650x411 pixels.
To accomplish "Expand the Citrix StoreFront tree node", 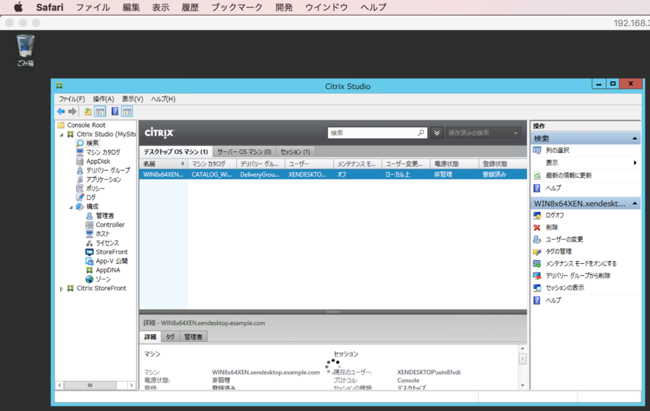I will [62, 288].
